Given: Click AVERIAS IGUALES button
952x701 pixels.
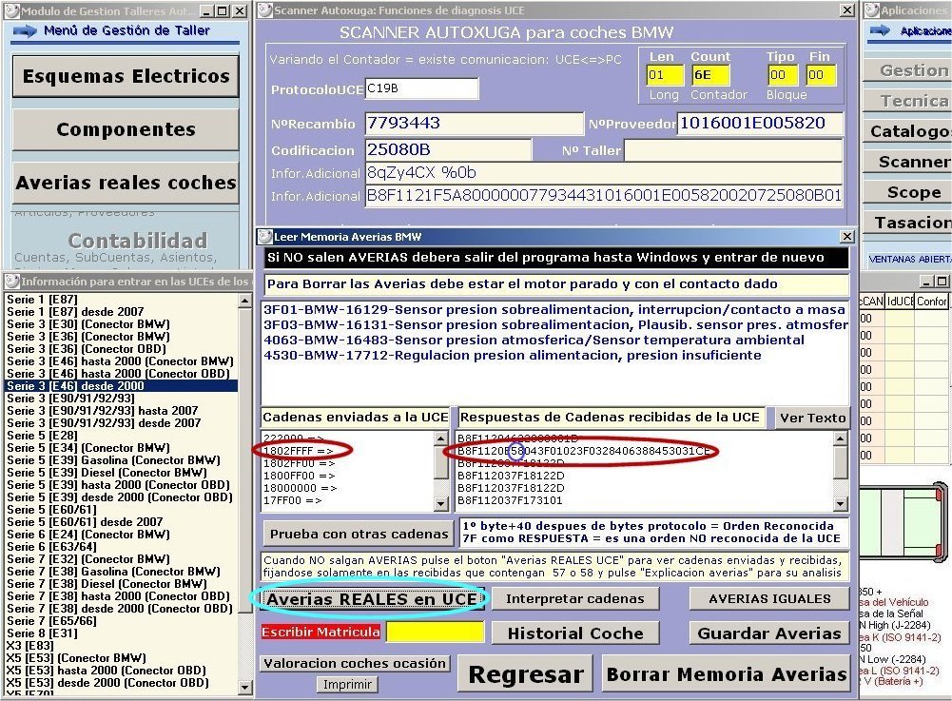Looking at the screenshot, I should [x=769, y=599].
